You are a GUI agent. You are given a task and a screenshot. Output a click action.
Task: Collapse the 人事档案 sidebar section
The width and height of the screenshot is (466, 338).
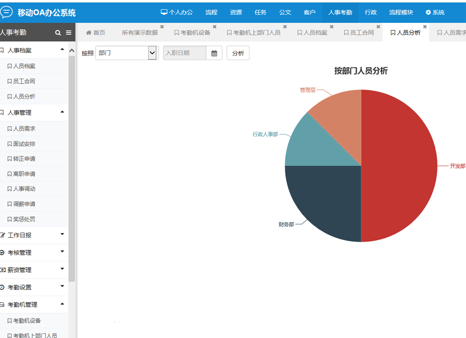tap(62, 50)
